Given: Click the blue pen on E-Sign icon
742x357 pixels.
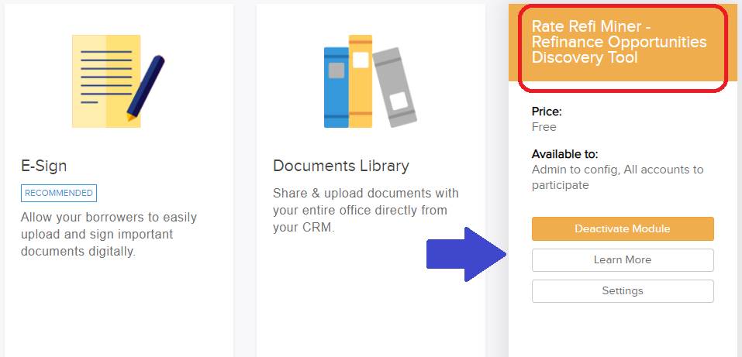Looking at the screenshot, I should pos(146,88).
